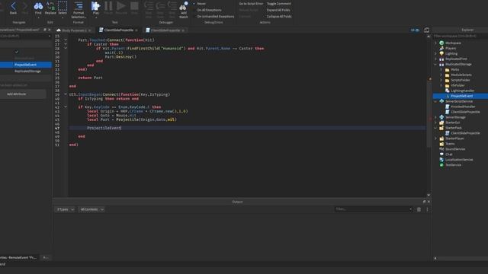
Task: Click Collapse All Folds
Action: click(x=279, y=16)
